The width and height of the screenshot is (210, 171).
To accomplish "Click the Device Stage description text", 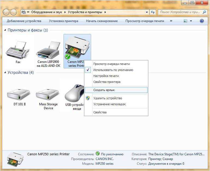I will 176,154.
